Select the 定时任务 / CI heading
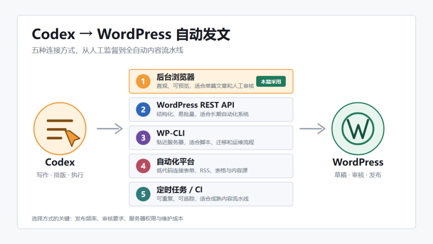The image size is (433, 244). [179, 190]
